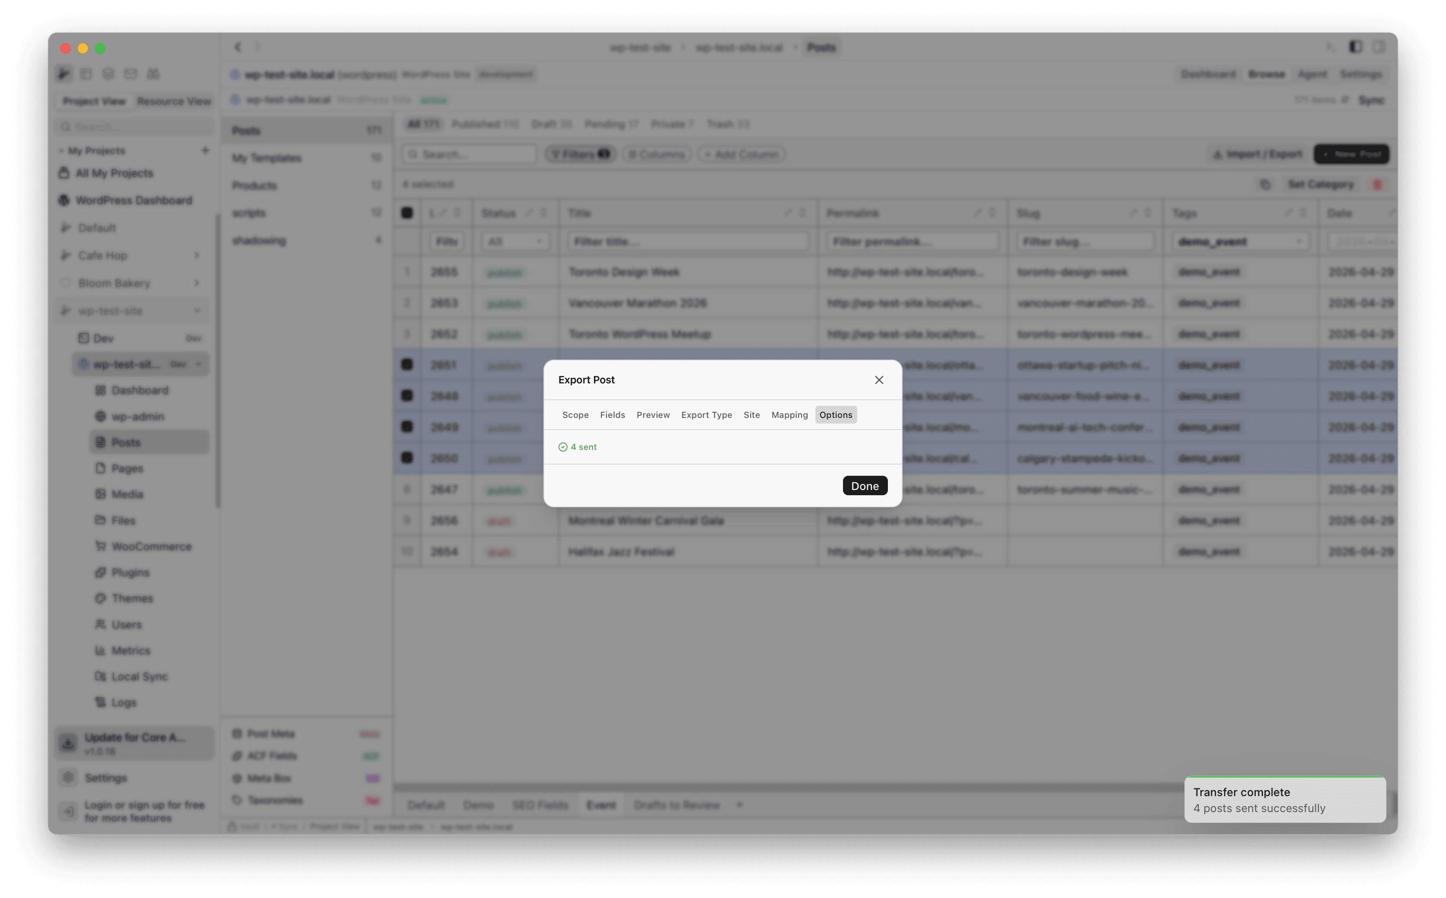Open the Themes icon in sidebar
The height and width of the screenshot is (898, 1446).
click(101, 598)
